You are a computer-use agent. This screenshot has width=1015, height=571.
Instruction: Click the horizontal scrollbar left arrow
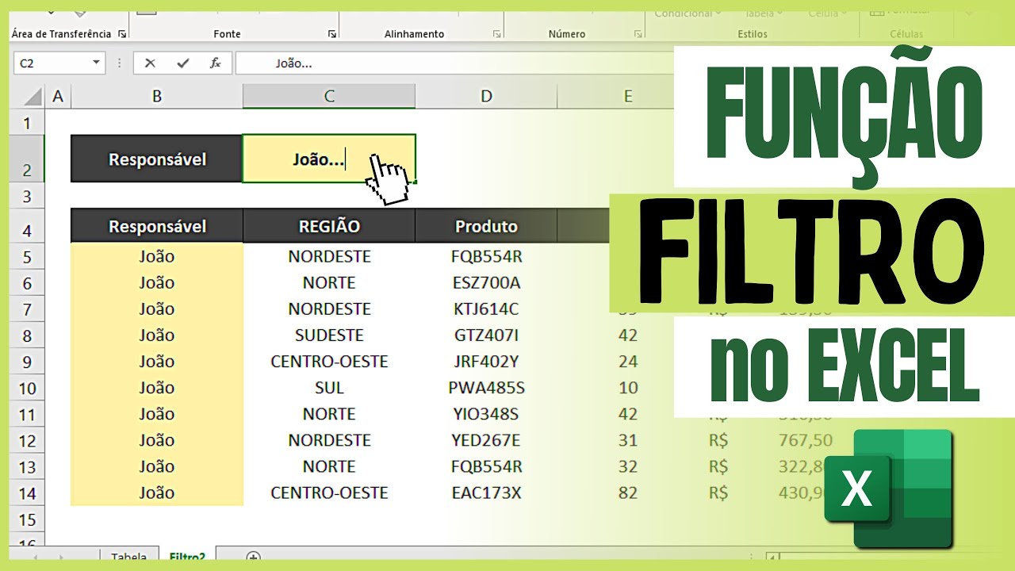tap(772, 558)
